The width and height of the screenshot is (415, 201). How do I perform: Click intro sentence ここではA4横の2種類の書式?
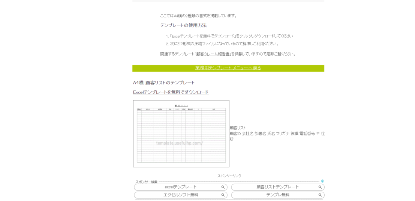[x=198, y=16]
